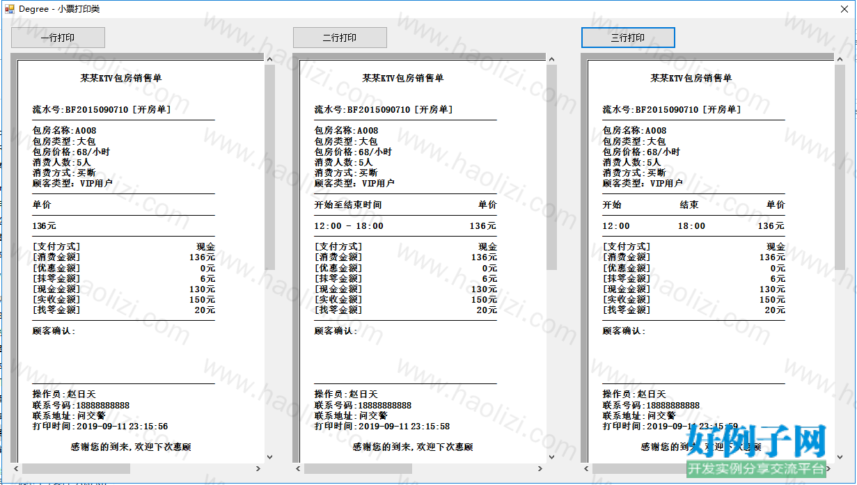Viewport: 857px width, 485px height.
Task: Click 联系号码:18888888888 in the second receipt
Action: (363, 406)
